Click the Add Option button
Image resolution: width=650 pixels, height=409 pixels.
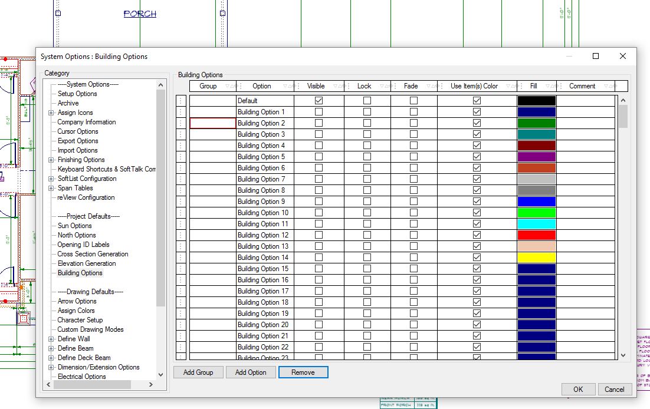251,372
